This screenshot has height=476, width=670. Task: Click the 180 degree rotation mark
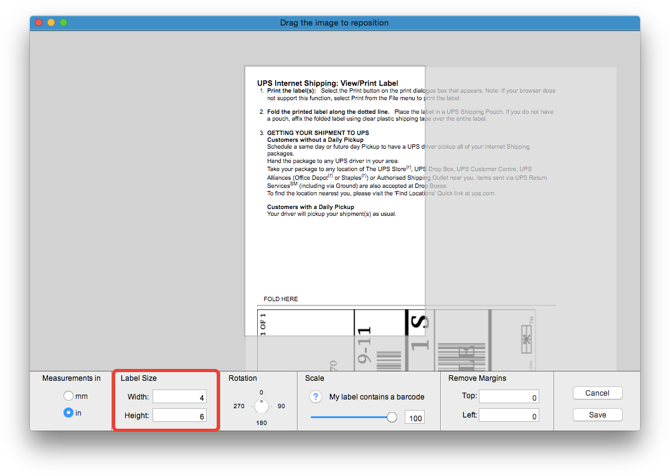click(261, 423)
